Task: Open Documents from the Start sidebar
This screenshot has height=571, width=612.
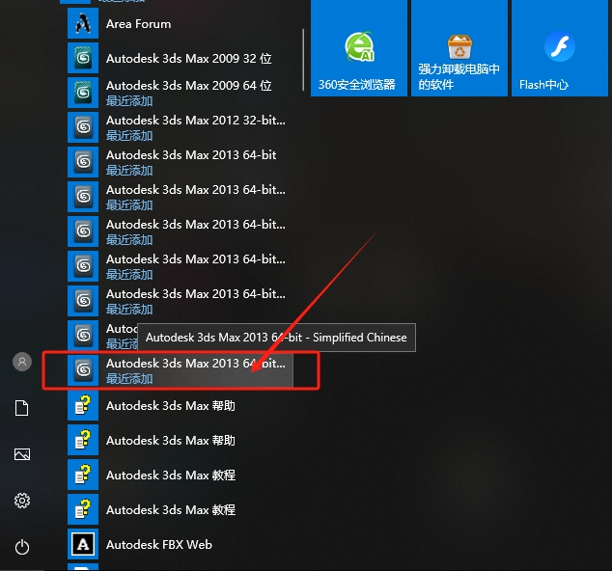Action: pos(22,409)
